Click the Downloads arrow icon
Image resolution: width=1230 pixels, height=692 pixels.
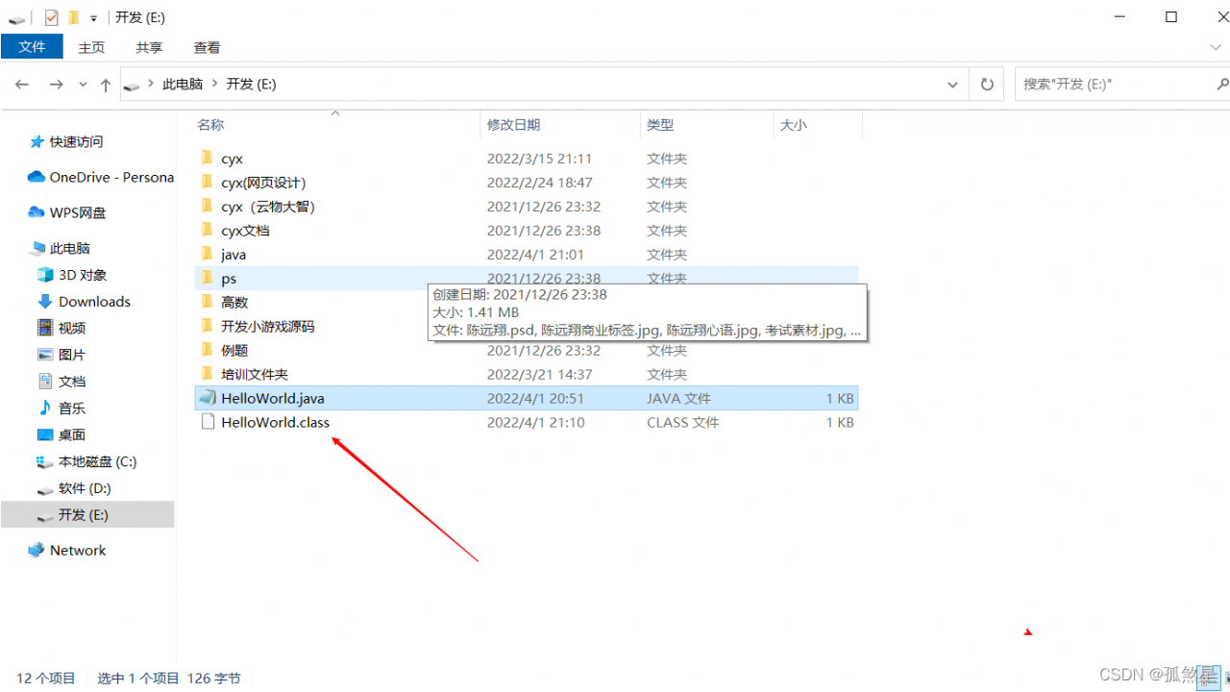(x=45, y=302)
